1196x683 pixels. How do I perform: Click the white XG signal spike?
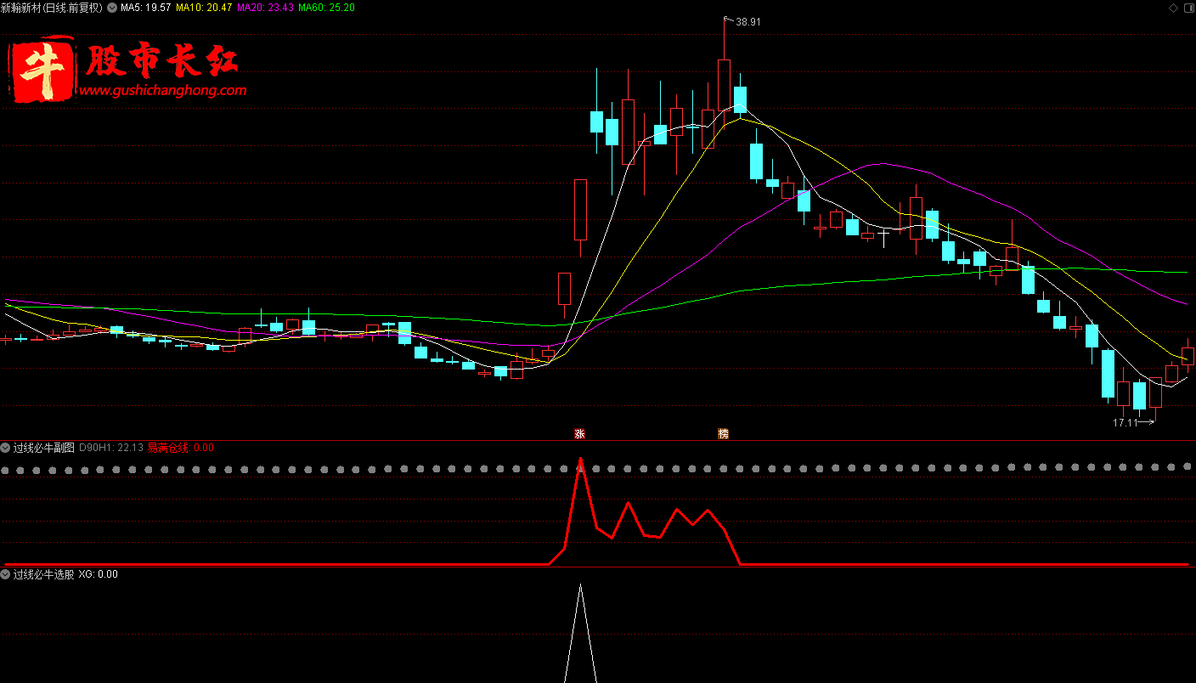580,633
